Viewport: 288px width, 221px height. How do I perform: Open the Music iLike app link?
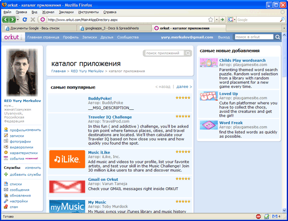pos(99,153)
